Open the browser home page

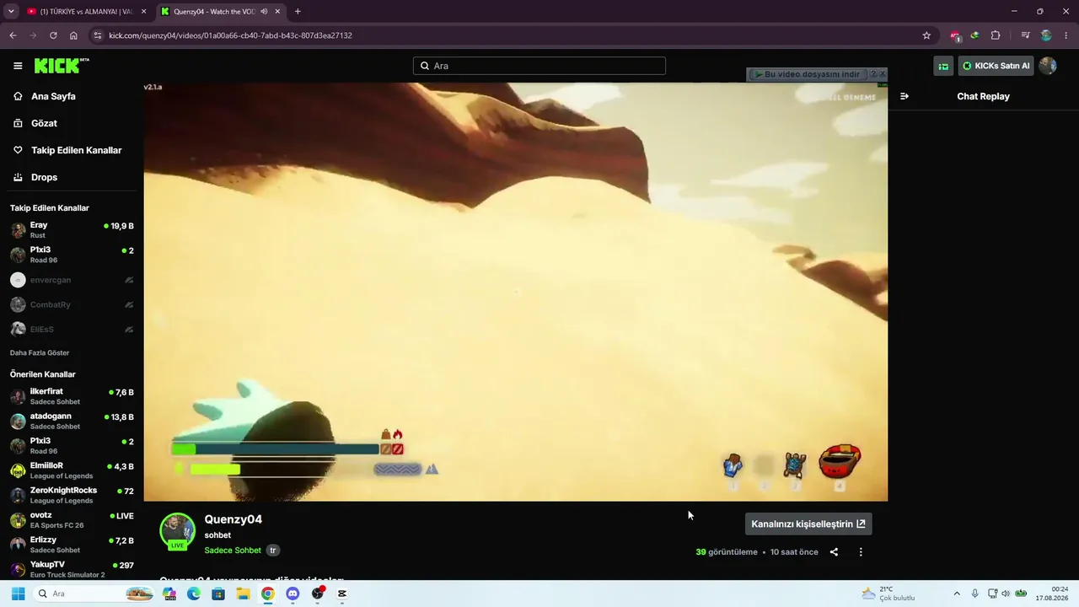(x=73, y=35)
